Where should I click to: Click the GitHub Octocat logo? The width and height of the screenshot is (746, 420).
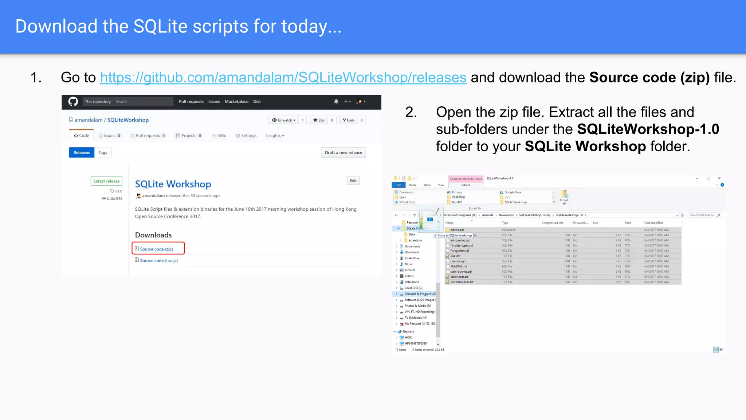click(73, 102)
